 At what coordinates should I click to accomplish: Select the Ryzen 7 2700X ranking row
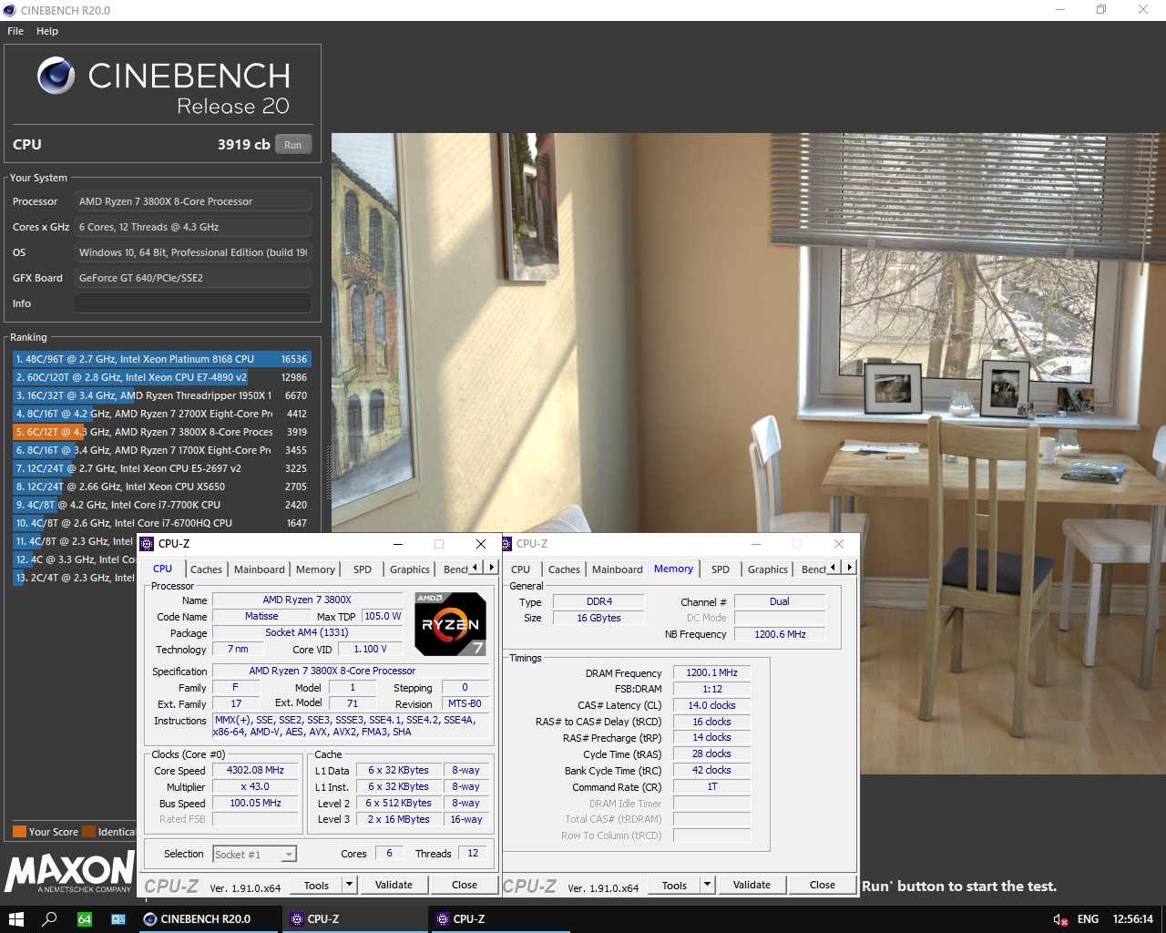tap(161, 414)
